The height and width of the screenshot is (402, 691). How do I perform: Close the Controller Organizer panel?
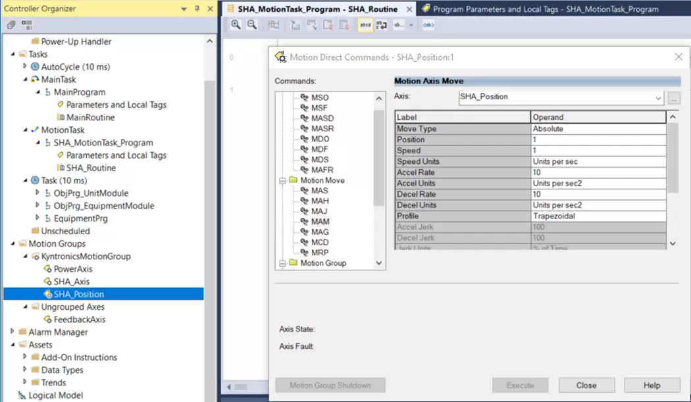(210, 9)
